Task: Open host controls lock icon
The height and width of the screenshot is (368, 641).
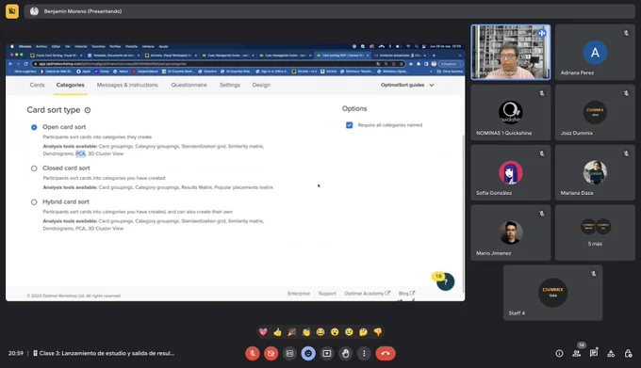Action: click(x=629, y=354)
